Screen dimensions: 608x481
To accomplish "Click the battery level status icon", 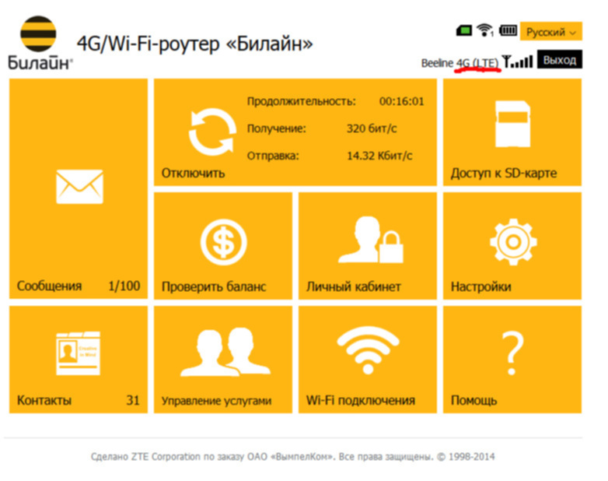I will pos(508,30).
